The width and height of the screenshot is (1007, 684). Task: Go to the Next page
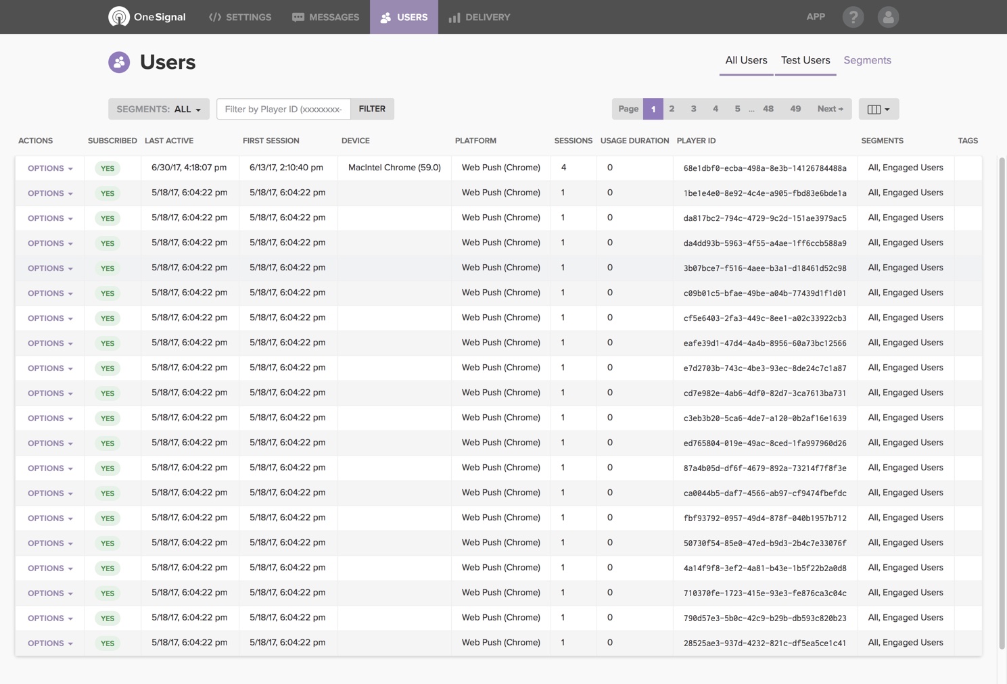coord(830,109)
